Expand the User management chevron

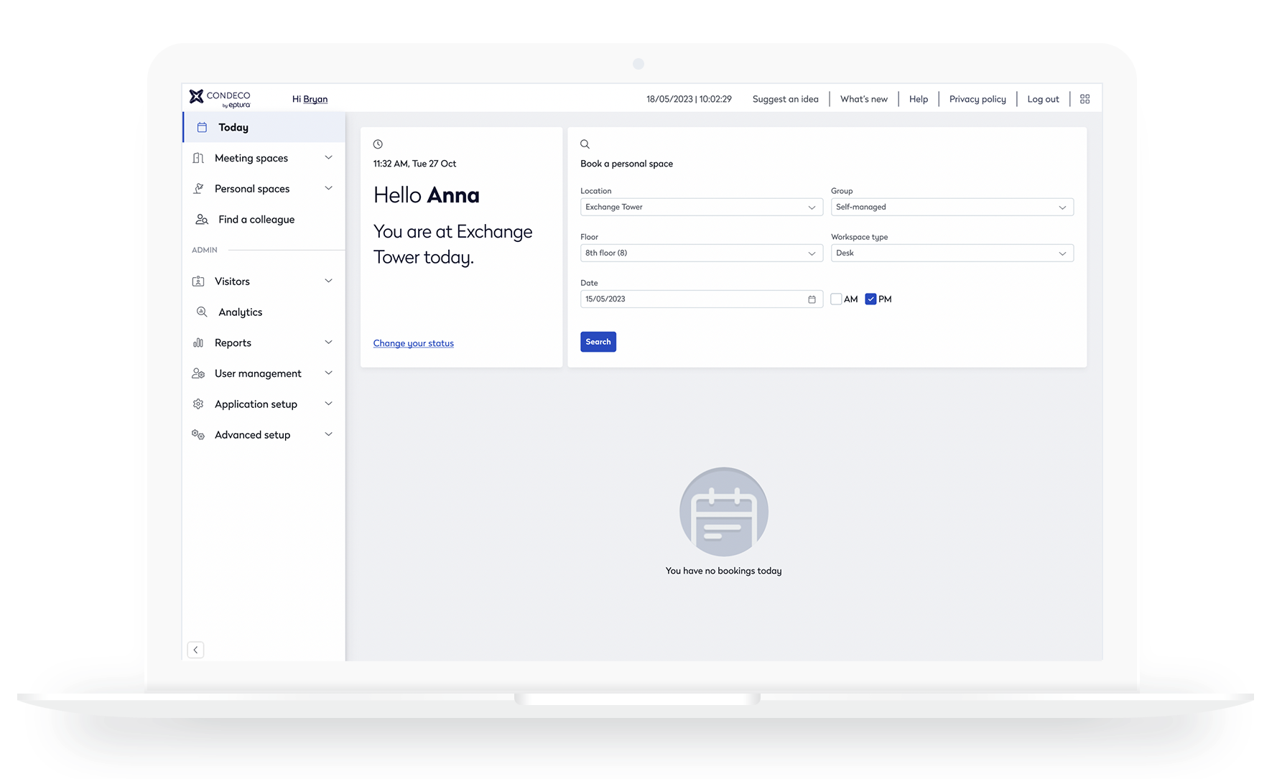pos(328,373)
